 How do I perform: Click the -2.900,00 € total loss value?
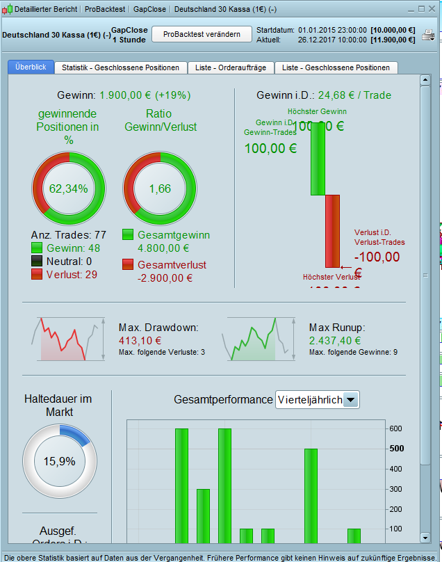165,278
